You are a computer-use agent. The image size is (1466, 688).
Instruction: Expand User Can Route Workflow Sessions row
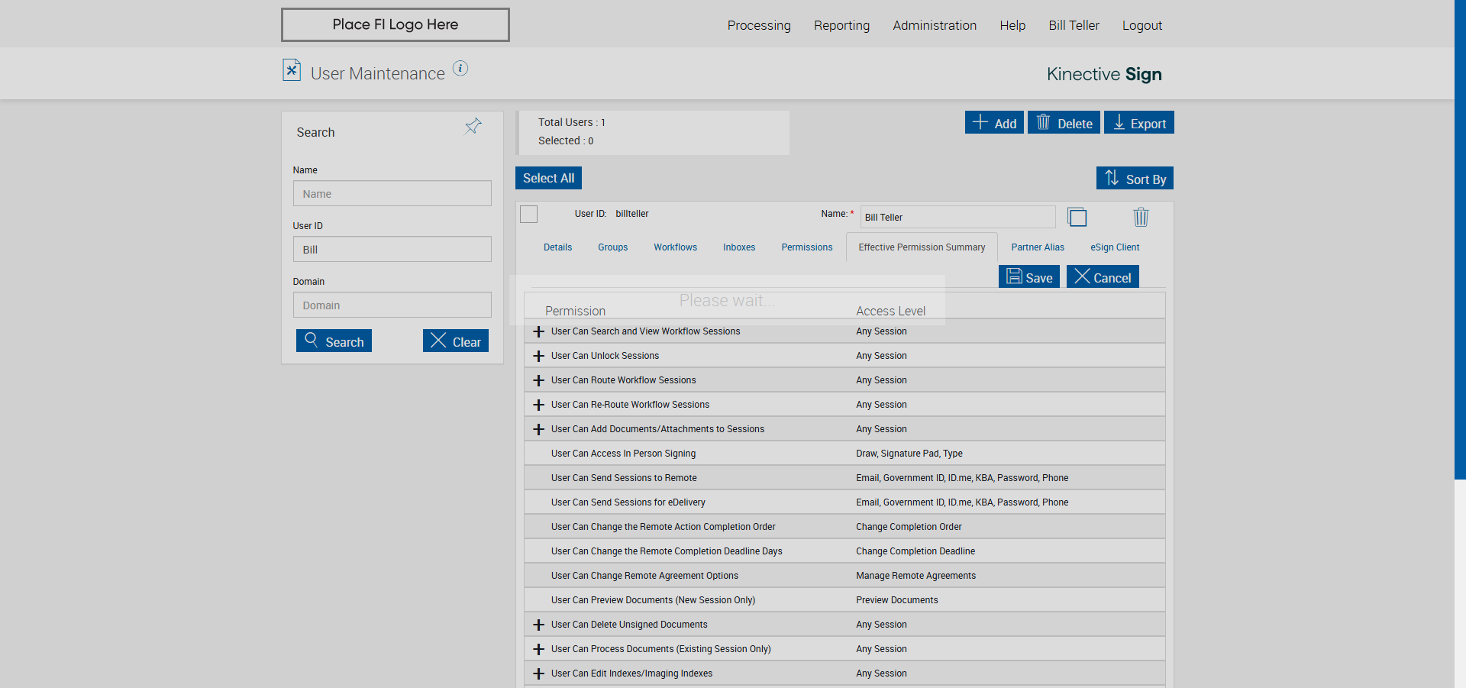tap(538, 380)
